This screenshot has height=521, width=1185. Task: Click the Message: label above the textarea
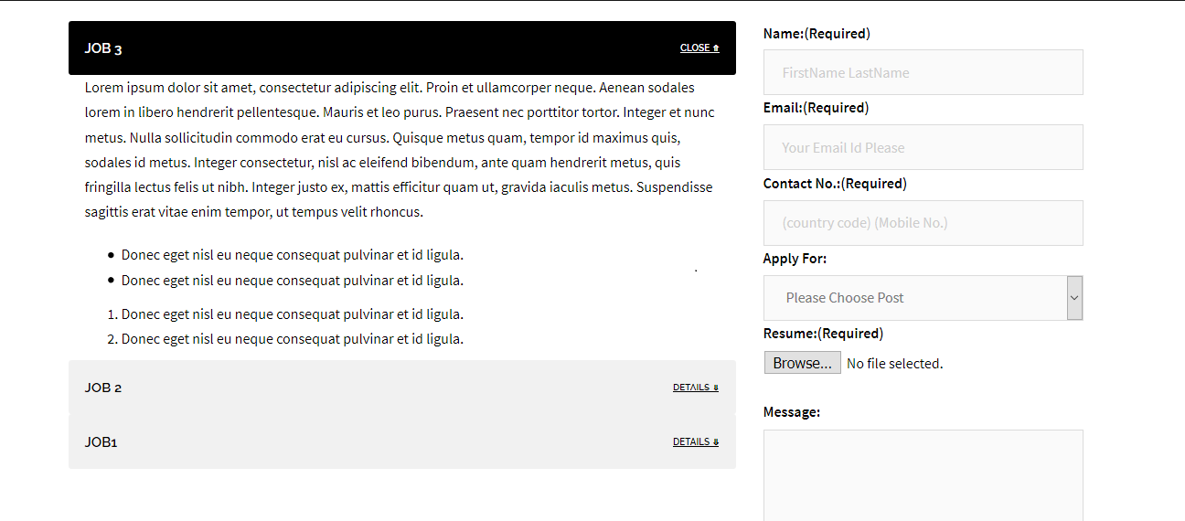(x=792, y=412)
